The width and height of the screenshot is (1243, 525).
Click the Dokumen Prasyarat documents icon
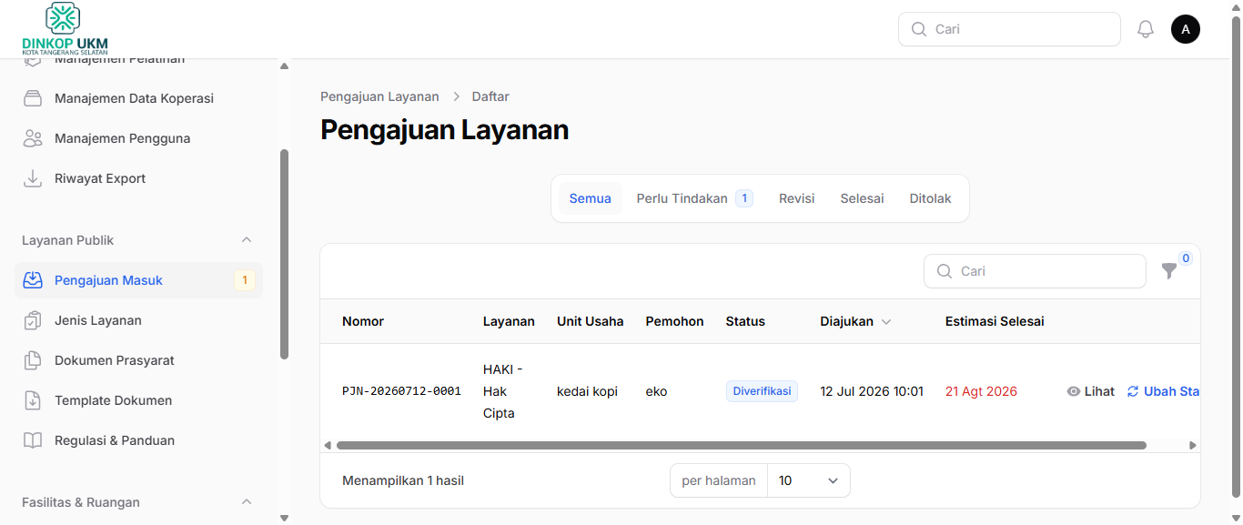(33, 360)
